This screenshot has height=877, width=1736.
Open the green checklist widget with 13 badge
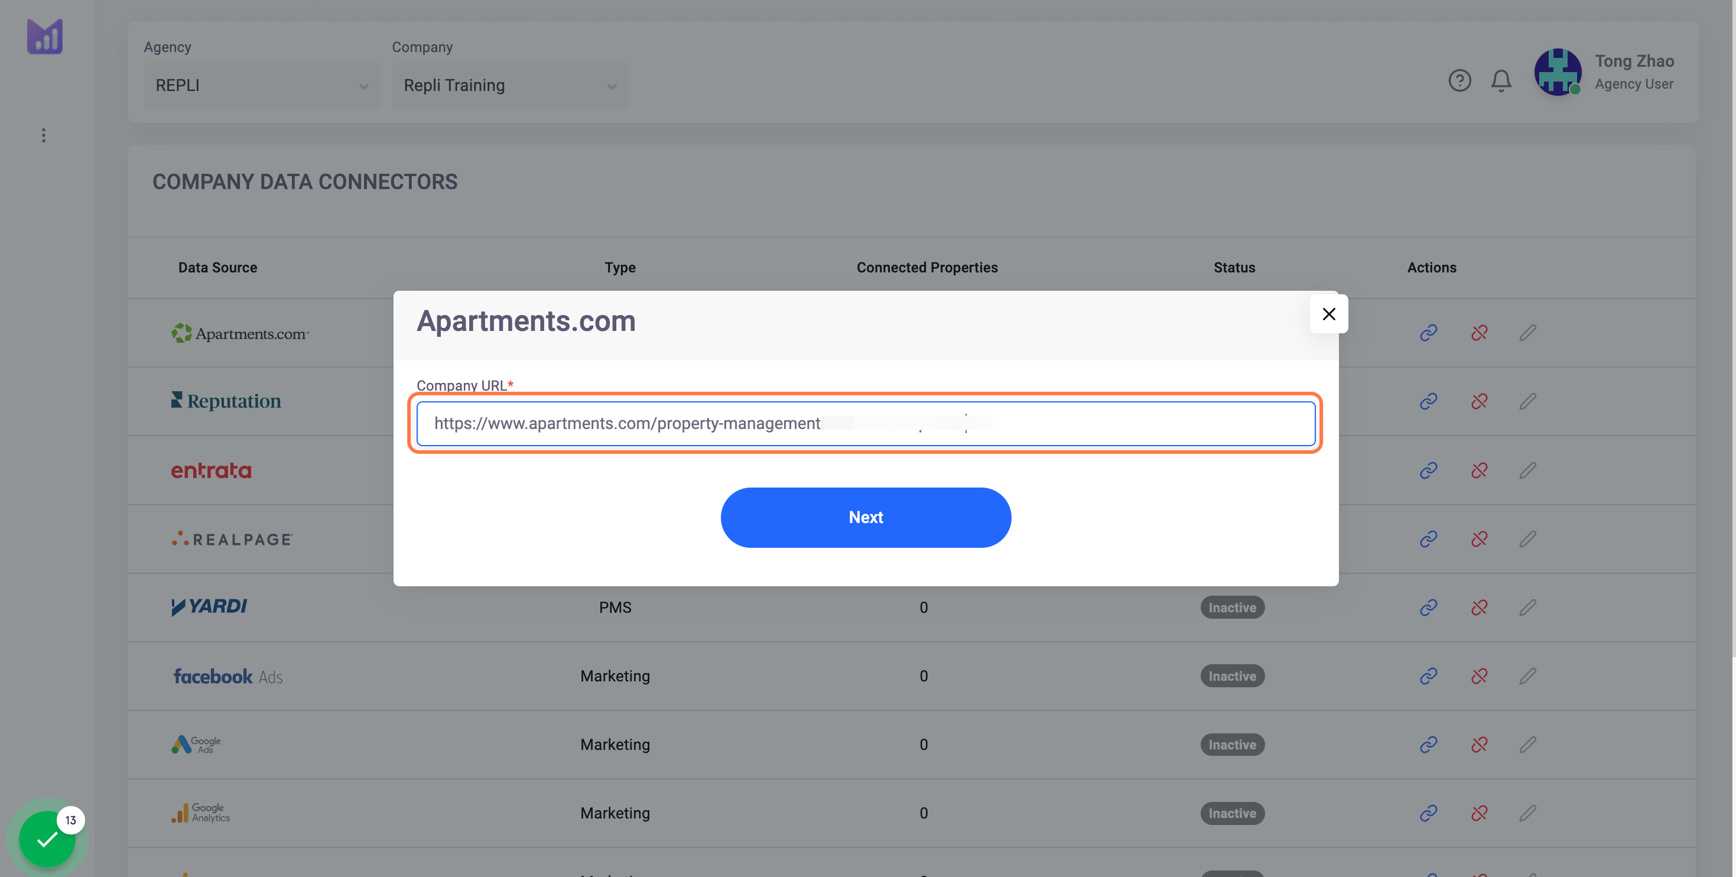(x=47, y=839)
